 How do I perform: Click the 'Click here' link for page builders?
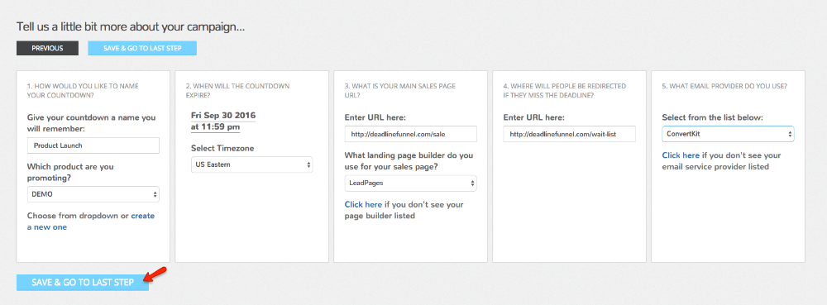point(363,204)
